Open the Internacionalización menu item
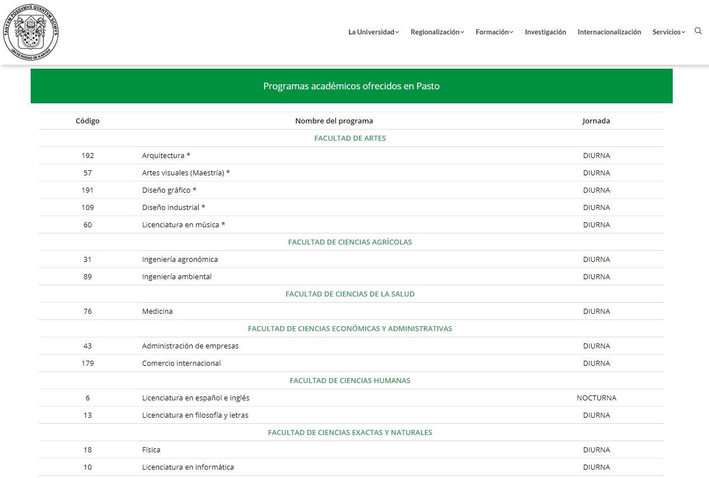This screenshot has width=709, height=478. (x=609, y=32)
